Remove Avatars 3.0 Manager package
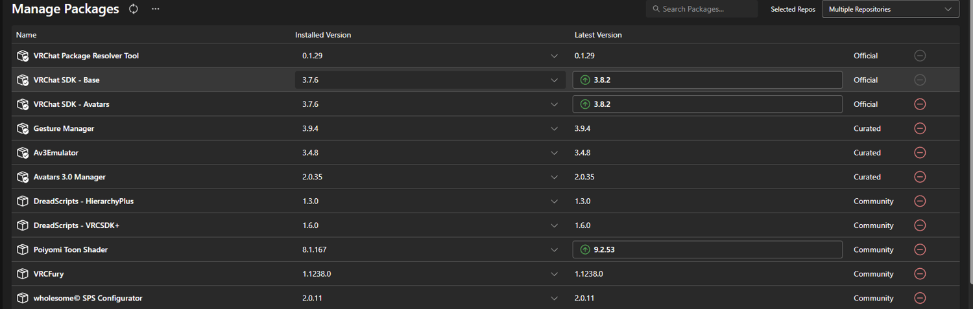Viewport: 973px width, 309px height. (x=920, y=177)
